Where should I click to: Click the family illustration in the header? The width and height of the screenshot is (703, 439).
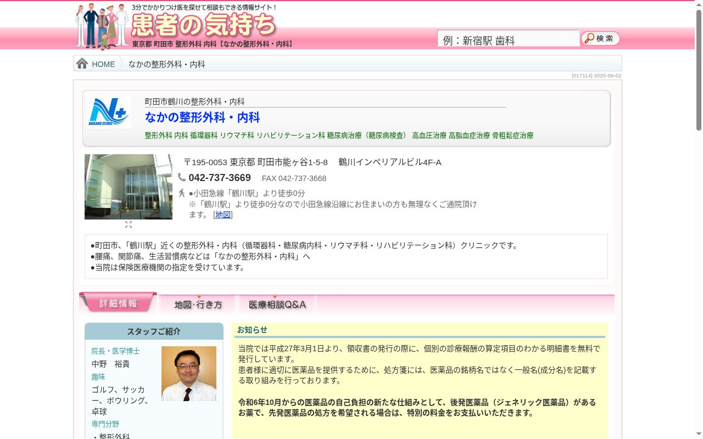coord(102,26)
